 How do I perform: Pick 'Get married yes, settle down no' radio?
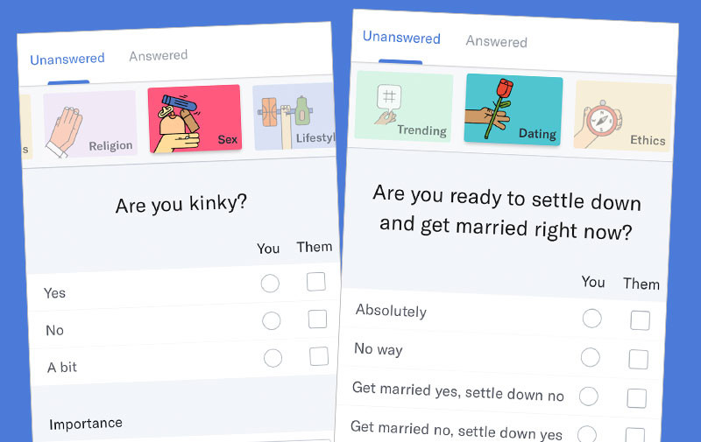tap(589, 396)
